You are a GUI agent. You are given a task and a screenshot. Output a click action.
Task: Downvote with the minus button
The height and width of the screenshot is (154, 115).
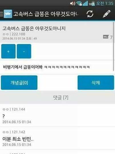pos(24,51)
